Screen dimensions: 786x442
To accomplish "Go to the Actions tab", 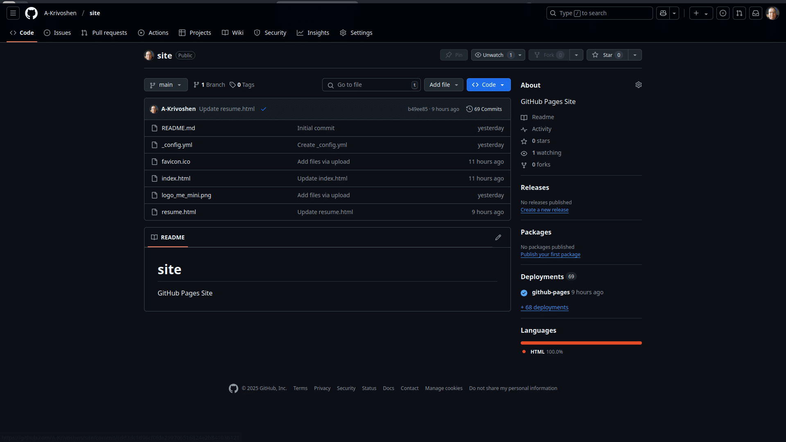I will tap(153, 33).
